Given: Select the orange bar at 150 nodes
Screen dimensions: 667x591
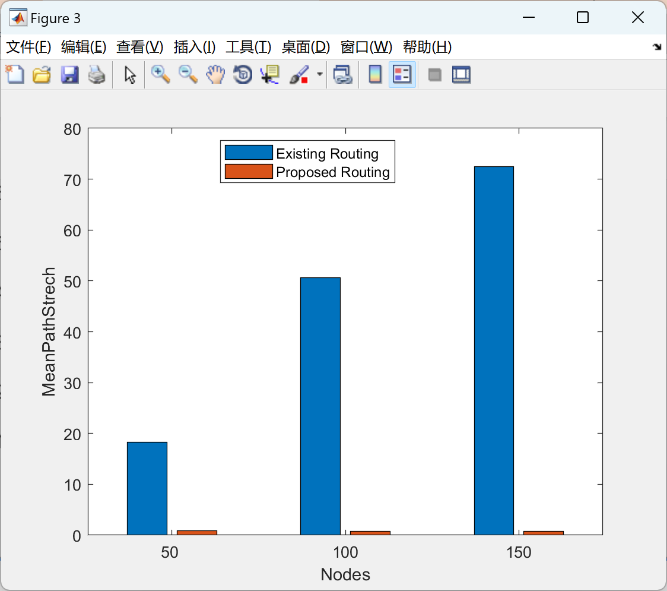Looking at the screenshot, I should [544, 533].
